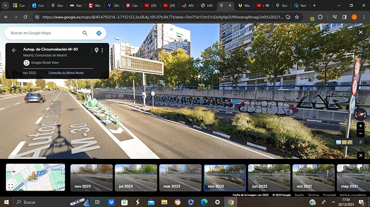Click the red extension icon with green badge

point(312,17)
